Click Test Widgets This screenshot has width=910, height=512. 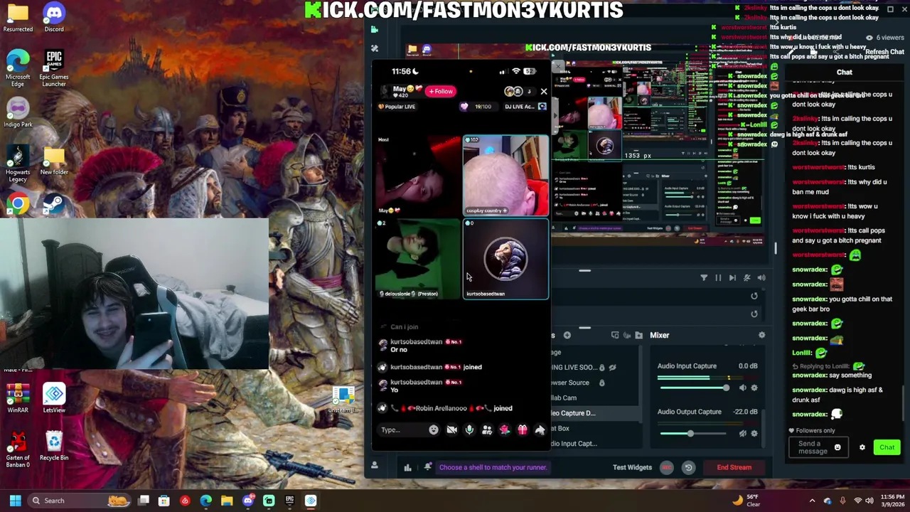[x=632, y=467]
